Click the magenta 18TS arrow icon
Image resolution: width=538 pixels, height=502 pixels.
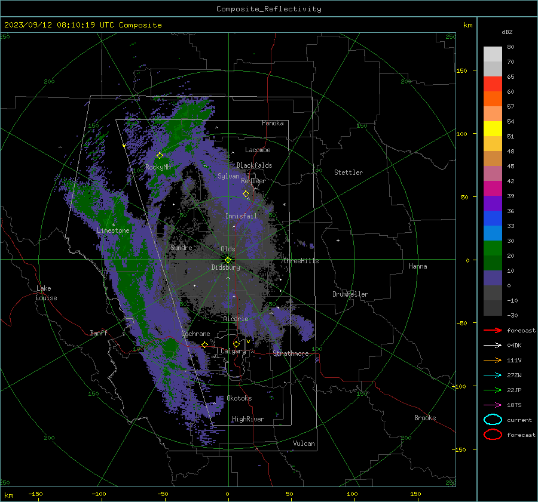coord(493,405)
